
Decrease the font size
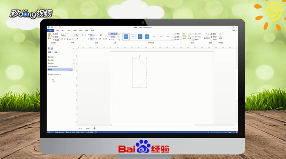tap(85, 35)
